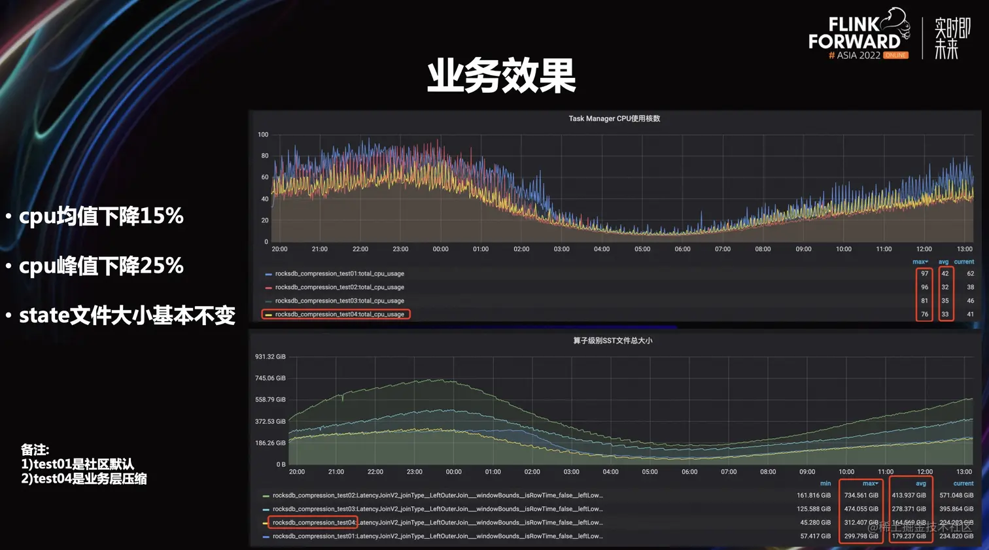Click the red swatch for test02 total_cpu_usage

tap(268, 288)
